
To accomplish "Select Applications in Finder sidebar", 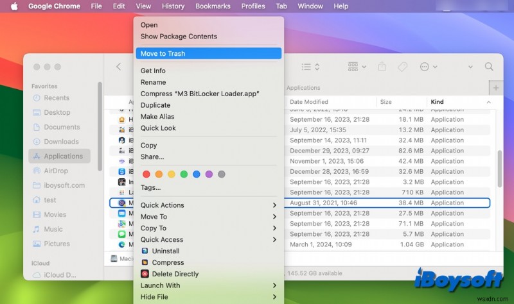I will tap(59, 156).
